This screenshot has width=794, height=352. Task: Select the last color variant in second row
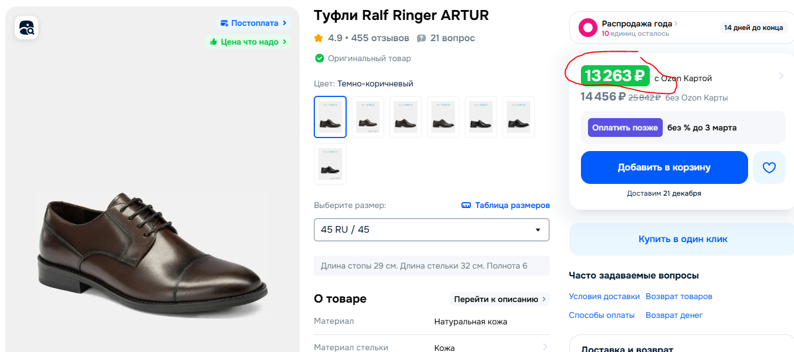pyautogui.click(x=330, y=164)
